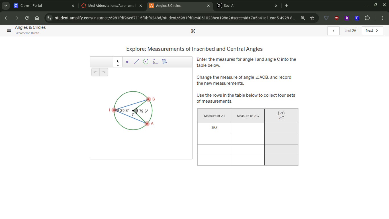Click the fullscreen expand icon
Image resolution: width=389 pixels, height=219 pixels.
pyautogui.click(x=193, y=31)
